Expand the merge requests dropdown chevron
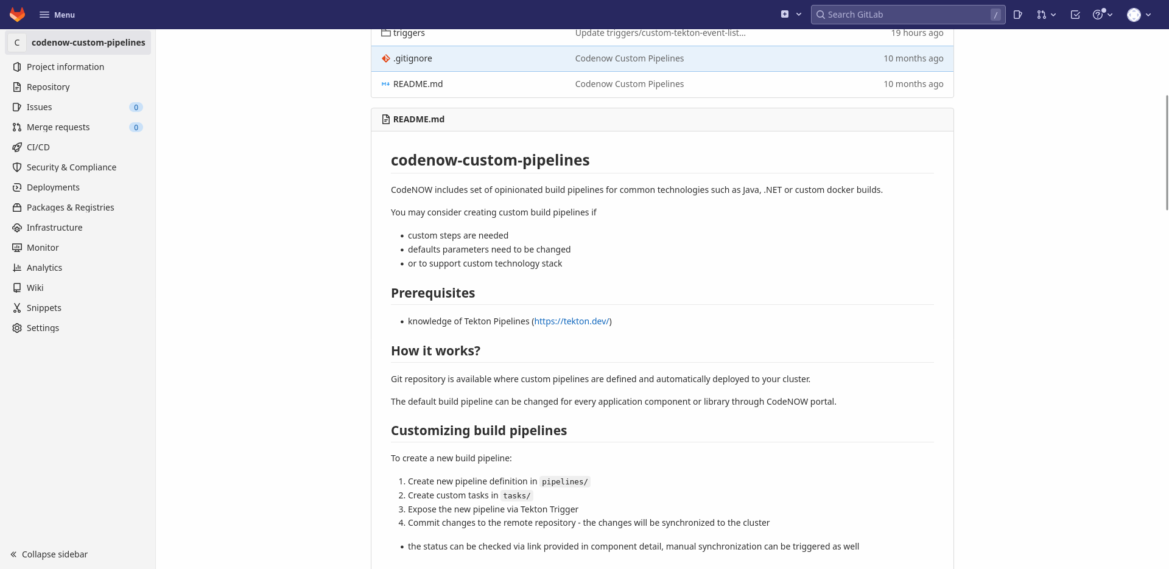The height and width of the screenshot is (569, 1169). click(x=1053, y=15)
